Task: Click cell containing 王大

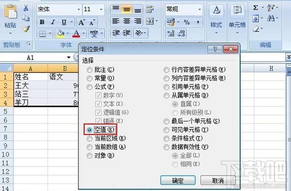Action: click(x=31, y=85)
